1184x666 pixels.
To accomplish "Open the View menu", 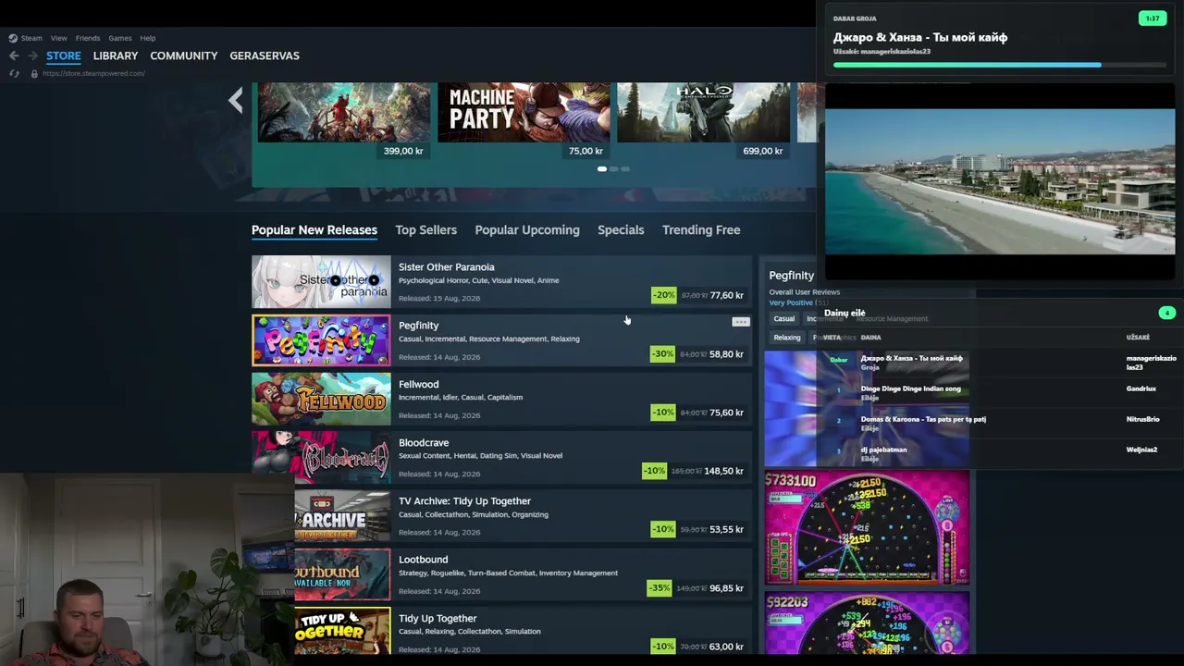I will coord(59,38).
